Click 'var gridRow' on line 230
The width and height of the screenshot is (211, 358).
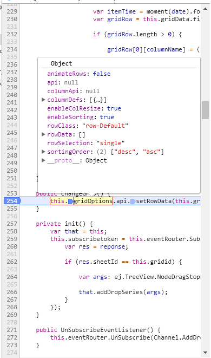click(113, 19)
